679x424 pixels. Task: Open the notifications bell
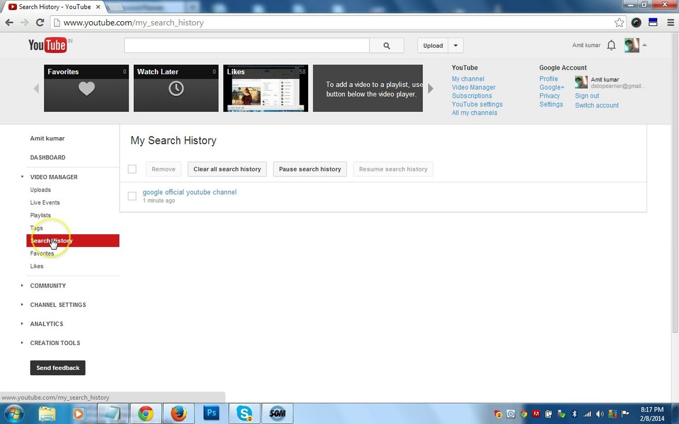611,45
